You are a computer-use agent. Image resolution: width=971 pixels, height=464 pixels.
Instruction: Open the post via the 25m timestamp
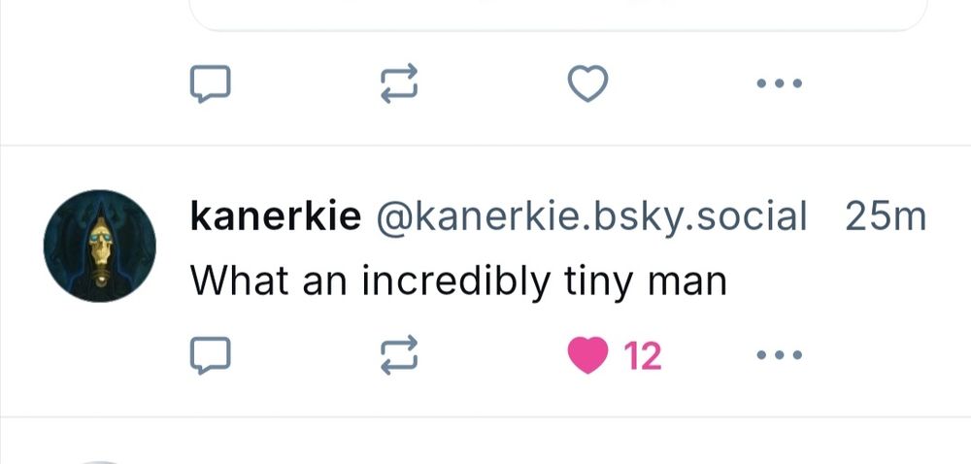click(886, 216)
